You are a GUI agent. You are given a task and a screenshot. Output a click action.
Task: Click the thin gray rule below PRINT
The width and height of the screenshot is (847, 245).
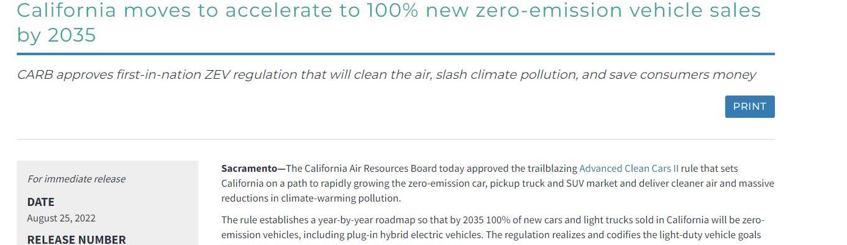point(396,139)
